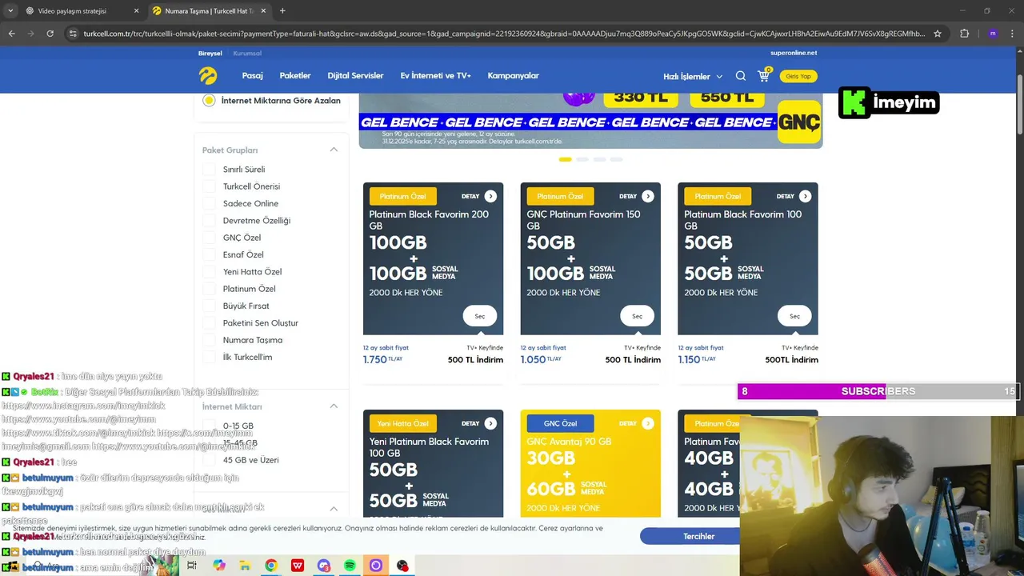
Task: Open Copilot from the taskbar
Action: 218,566
